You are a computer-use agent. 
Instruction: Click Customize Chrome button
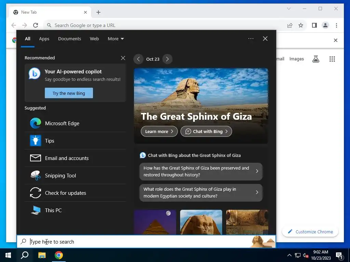click(310, 232)
